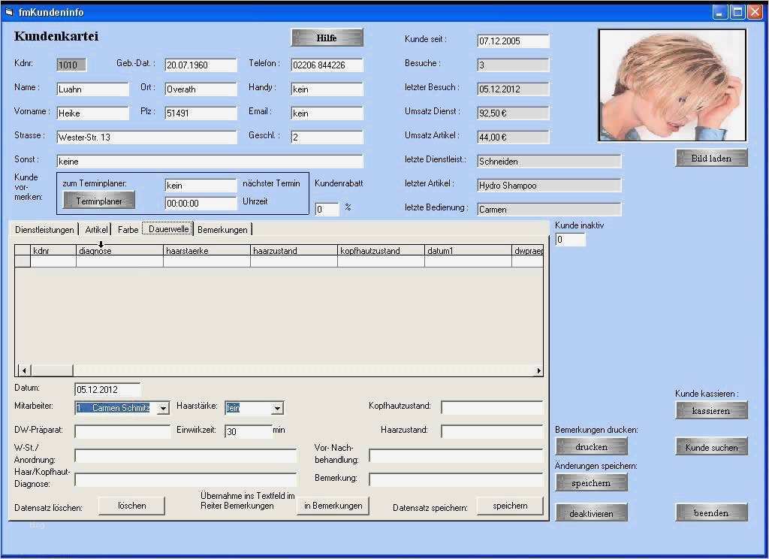Click the fmKundeninfo title bar icon

[x=8, y=12]
